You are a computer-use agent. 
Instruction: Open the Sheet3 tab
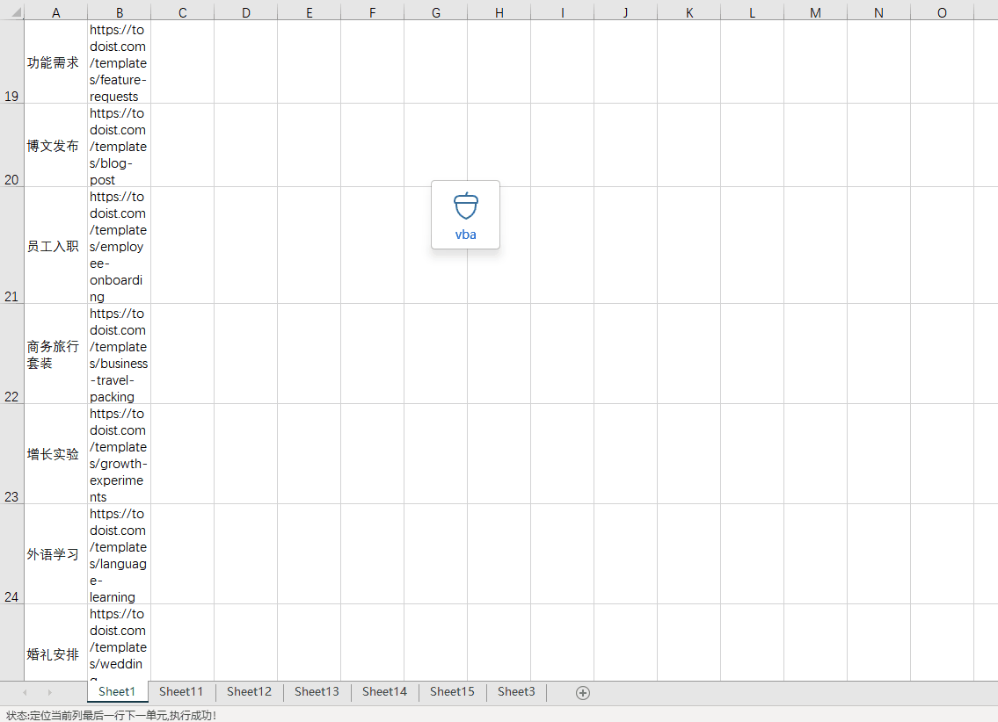coord(516,692)
